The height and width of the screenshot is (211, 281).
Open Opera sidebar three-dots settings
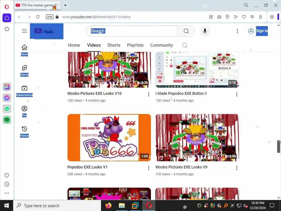[7, 193]
